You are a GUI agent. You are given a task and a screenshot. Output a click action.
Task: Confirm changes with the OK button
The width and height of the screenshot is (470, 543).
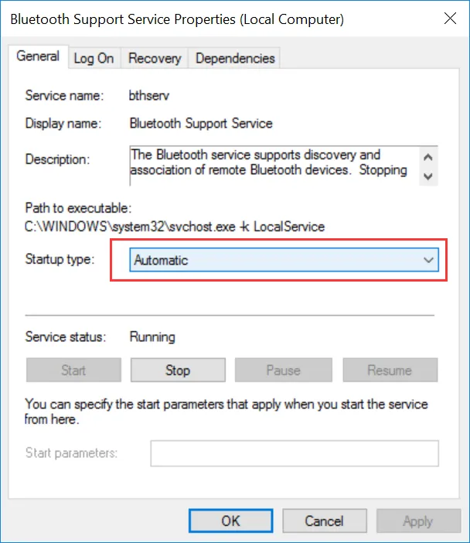[x=230, y=521]
